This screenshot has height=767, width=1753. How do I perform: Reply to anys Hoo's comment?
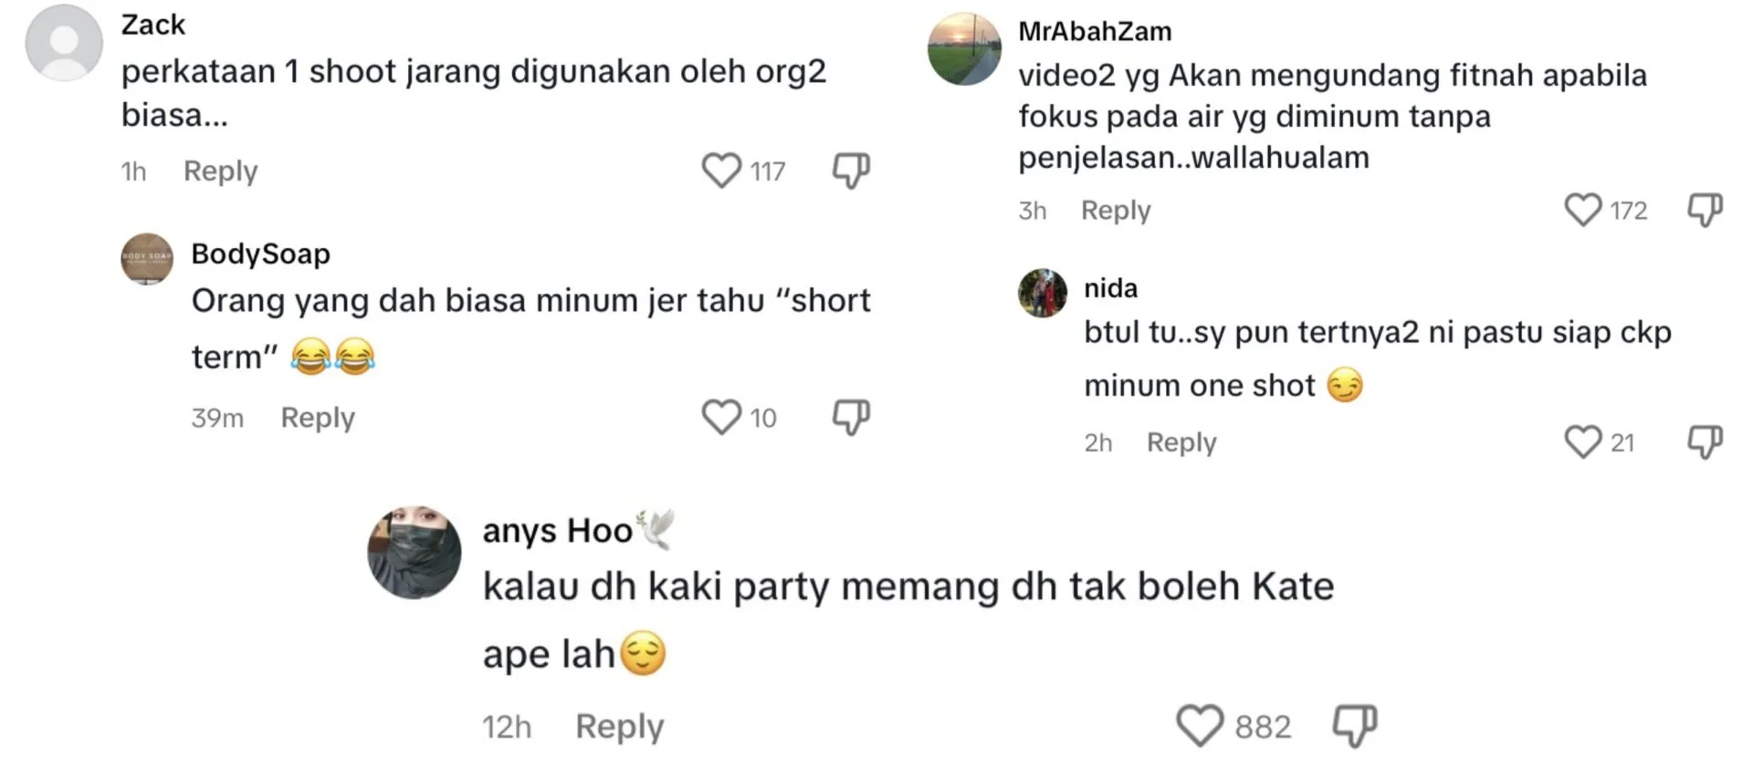pos(619,727)
